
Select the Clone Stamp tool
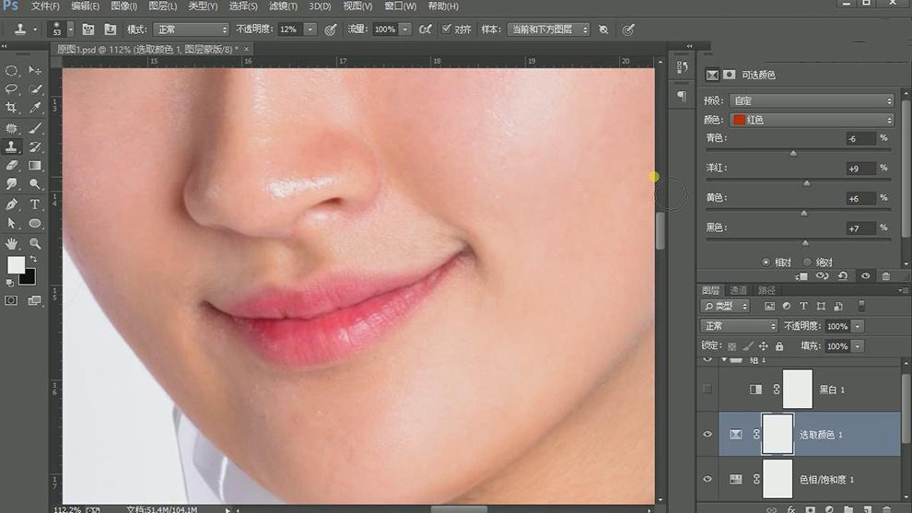click(x=12, y=146)
